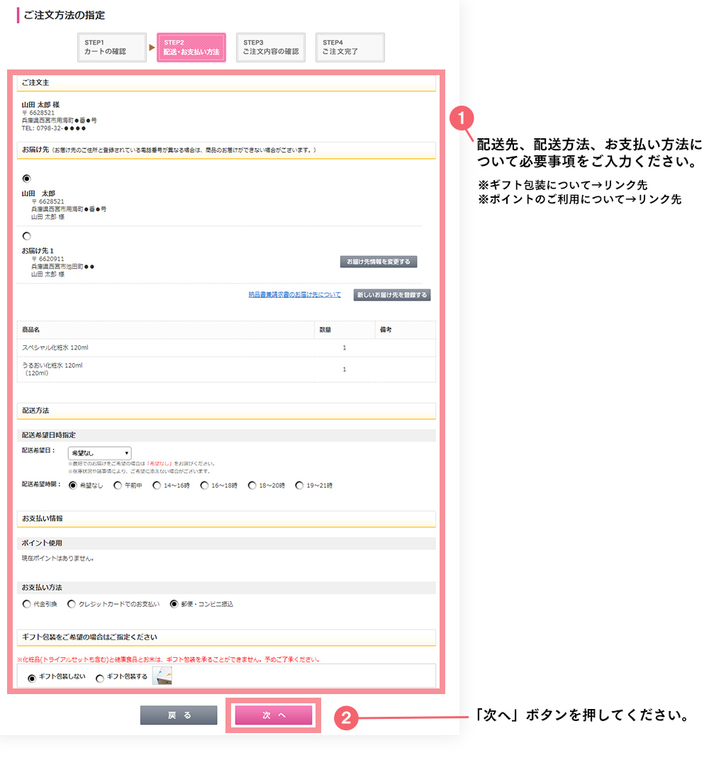Go to STEP3 ご注文内容の確認 step
The height and width of the screenshot is (765, 709).
[270, 48]
